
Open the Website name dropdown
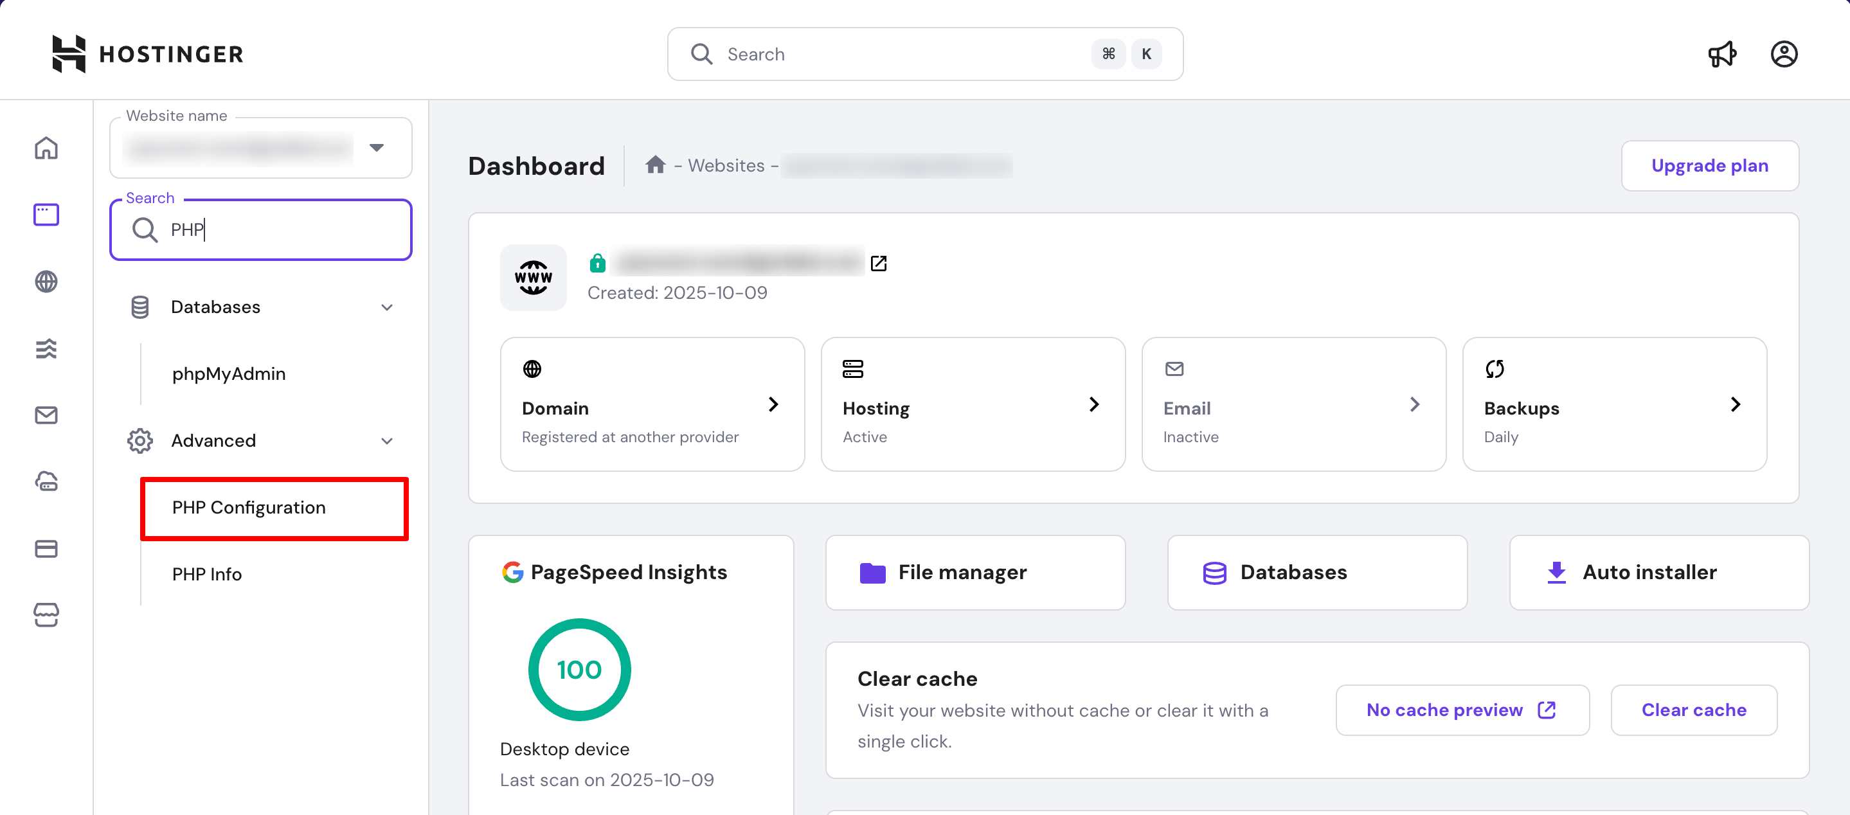point(260,148)
